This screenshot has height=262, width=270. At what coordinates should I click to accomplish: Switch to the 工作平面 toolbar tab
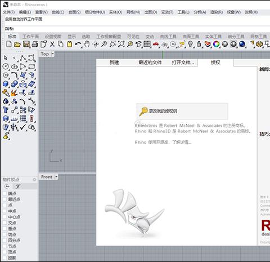[30, 37]
